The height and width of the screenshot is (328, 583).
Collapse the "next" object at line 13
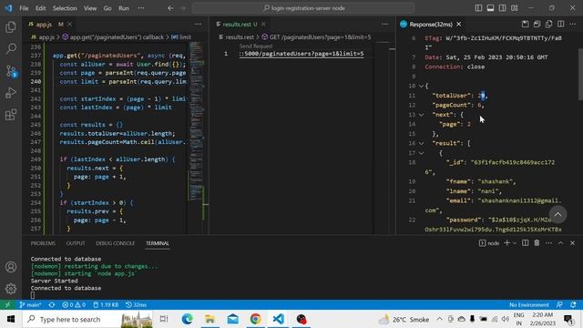pyautogui.click(x=421, y=115)
